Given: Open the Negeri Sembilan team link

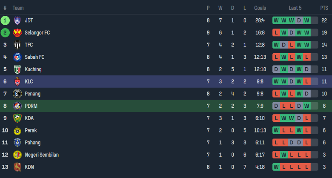Looking at the screenshot, I should pos(42,155).
